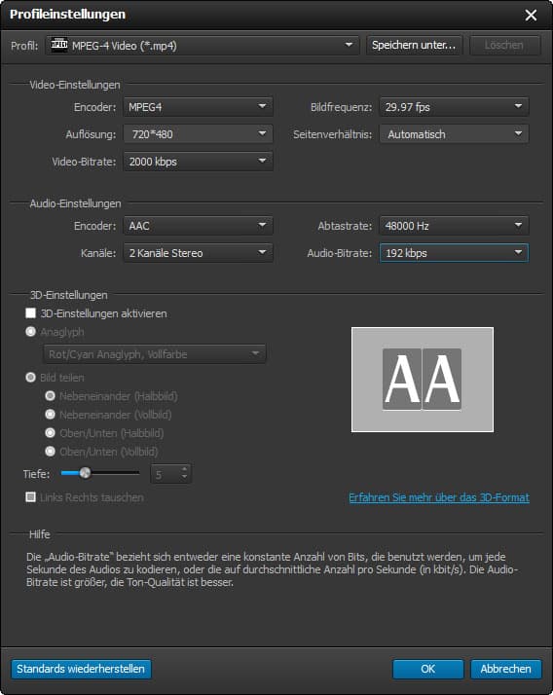Open the Profil dropdown showing MPEG-4 Video
This screenshot has width=553, height=695.
(x=203, y=45)
